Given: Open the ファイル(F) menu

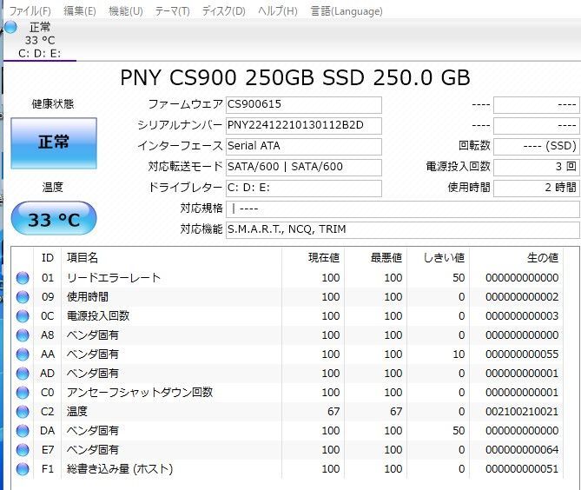Looking at the screenshot, I should 30,10.
